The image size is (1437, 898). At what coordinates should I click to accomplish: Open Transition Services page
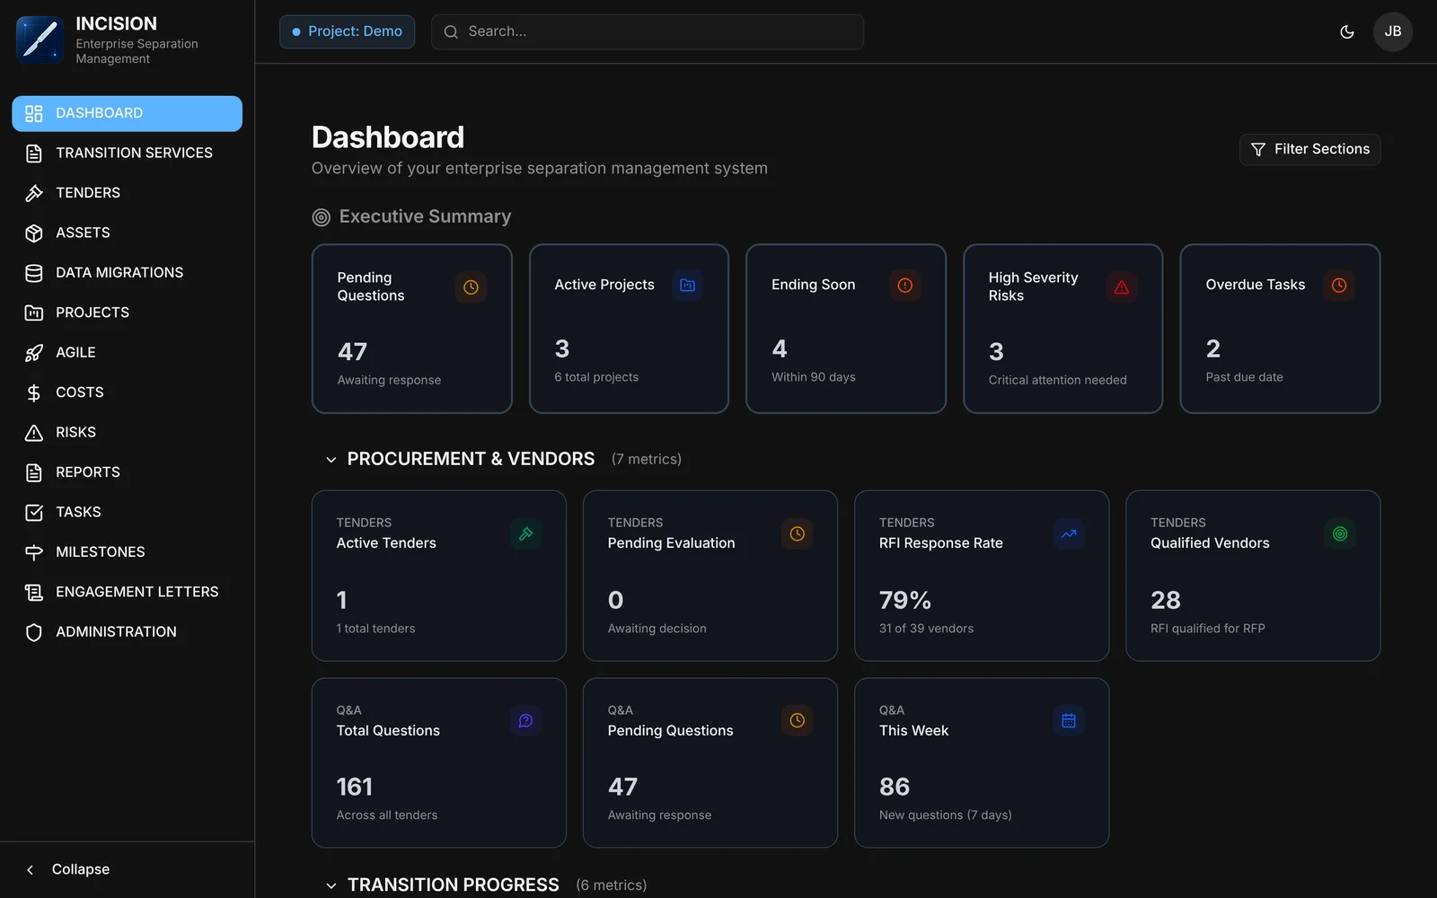(127, 154)
